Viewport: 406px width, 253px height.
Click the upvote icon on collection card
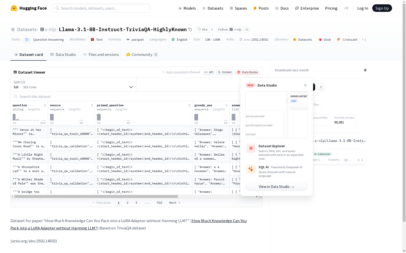[x=359, y=160]
